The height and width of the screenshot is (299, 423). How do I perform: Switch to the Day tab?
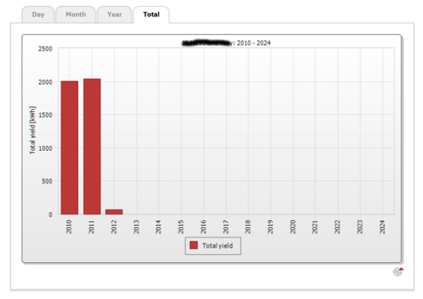pos(38,15)
